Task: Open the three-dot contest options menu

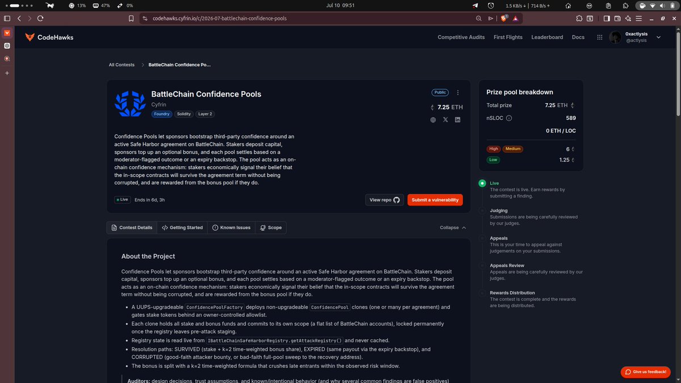Action: 458,92
